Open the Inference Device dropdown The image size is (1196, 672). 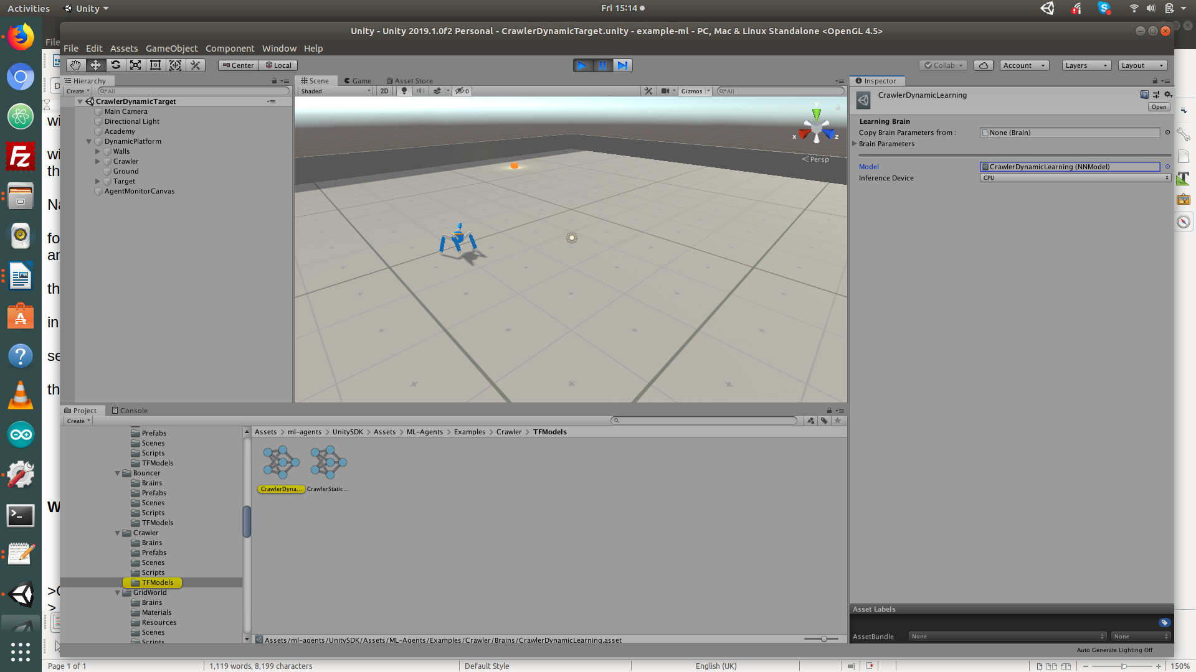(x=1075, y=178)
